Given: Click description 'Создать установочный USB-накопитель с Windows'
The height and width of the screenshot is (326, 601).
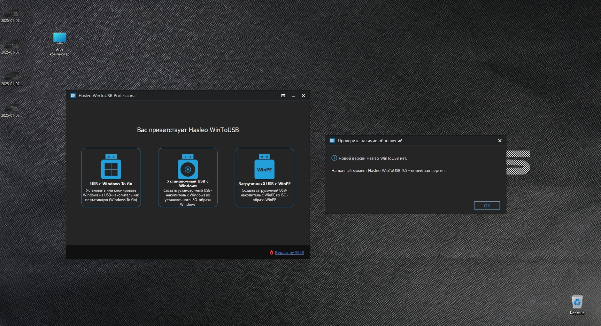Looking at the screenshot, I should click(x=188, y=197).
